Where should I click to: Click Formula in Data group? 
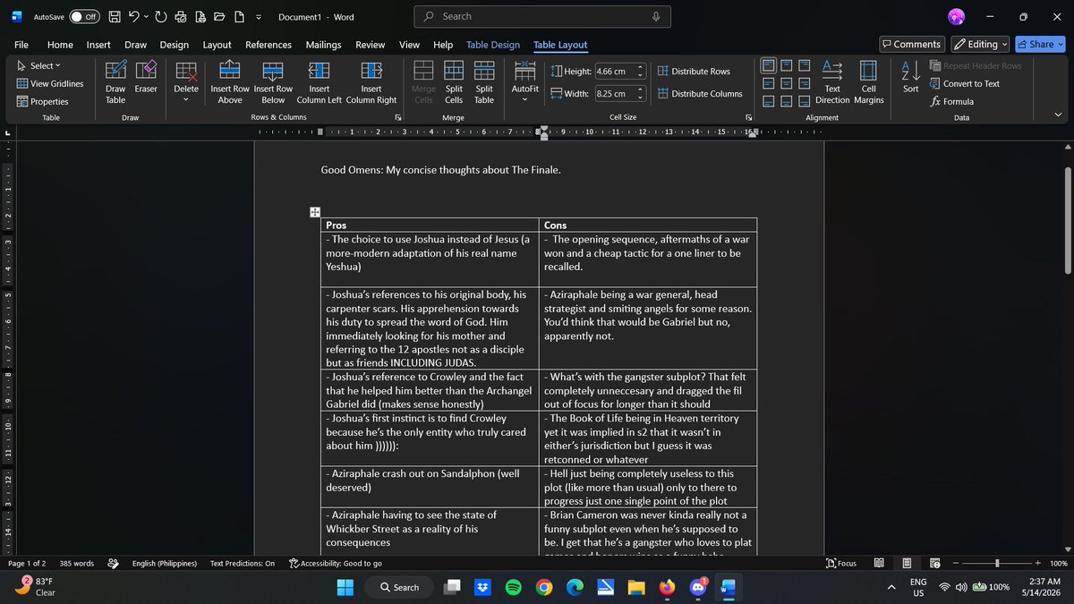(x=953, y=101)
